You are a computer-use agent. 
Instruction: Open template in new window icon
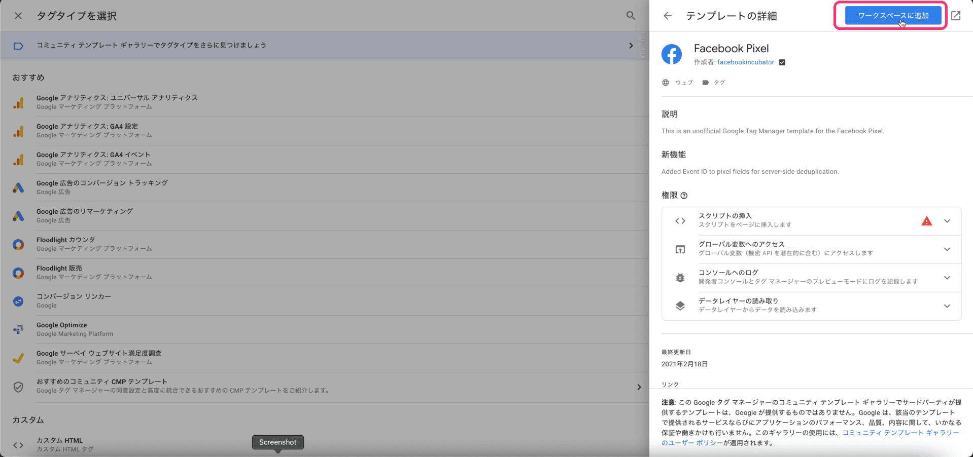point(956,16)
